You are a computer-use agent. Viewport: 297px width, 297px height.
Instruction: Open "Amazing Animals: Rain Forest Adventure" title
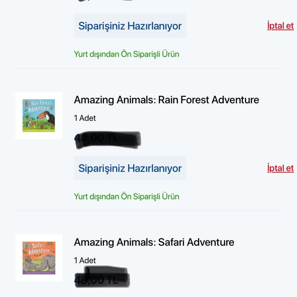(166, 100)
